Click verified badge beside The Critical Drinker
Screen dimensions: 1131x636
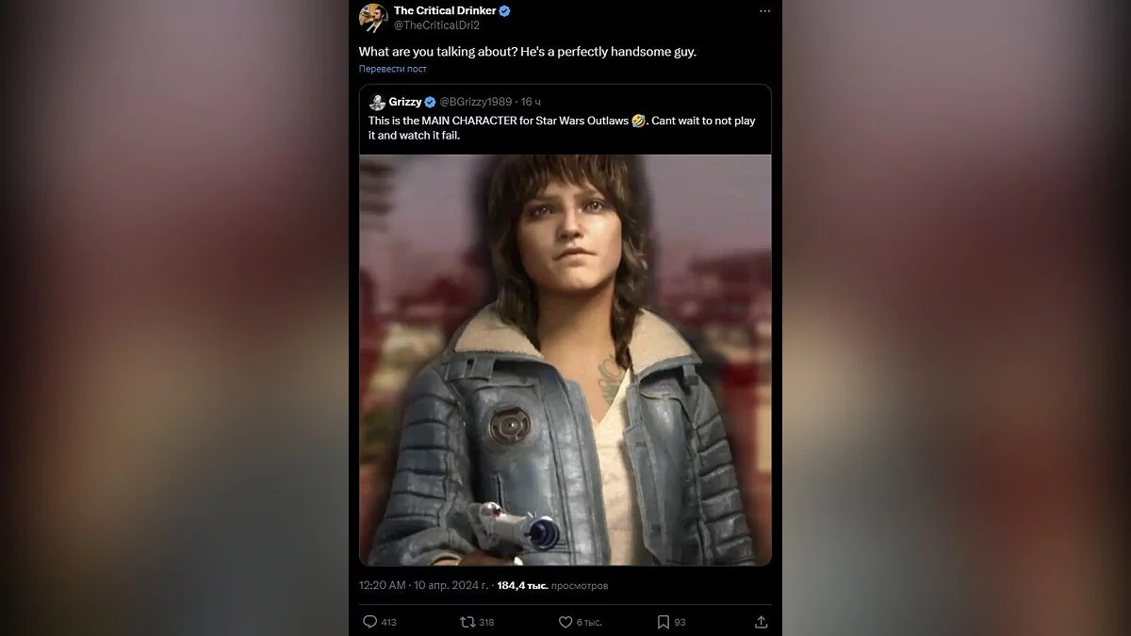point(505,10)
